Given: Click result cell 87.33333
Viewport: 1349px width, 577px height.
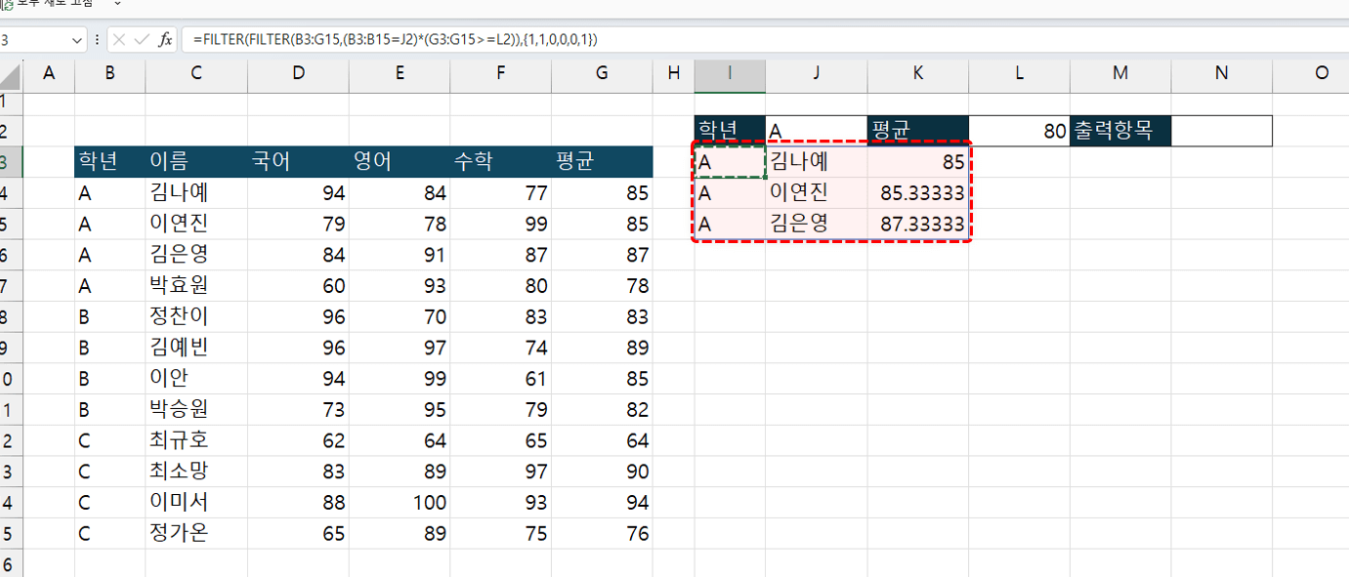Looking at the screenshot, I should 918,224.
